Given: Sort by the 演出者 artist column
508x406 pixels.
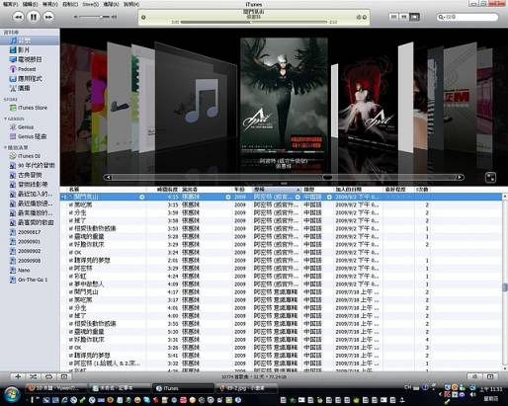Looking at the screenshot, I should (x=207, y=190).
